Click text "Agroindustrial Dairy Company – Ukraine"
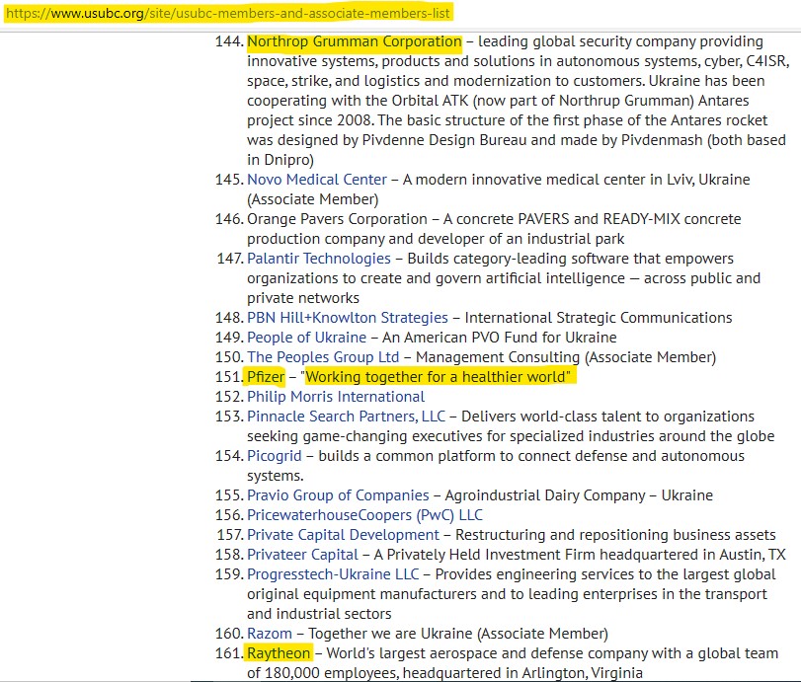 578,495
